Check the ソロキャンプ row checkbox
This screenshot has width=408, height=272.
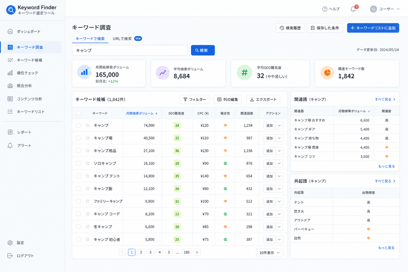pos(78,163)
